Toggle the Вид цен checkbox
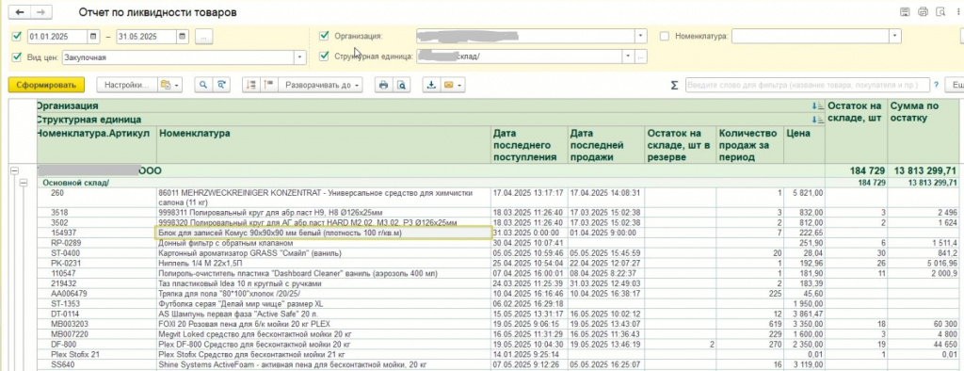This screenshot has height=371, width=964. coord(17,56)
